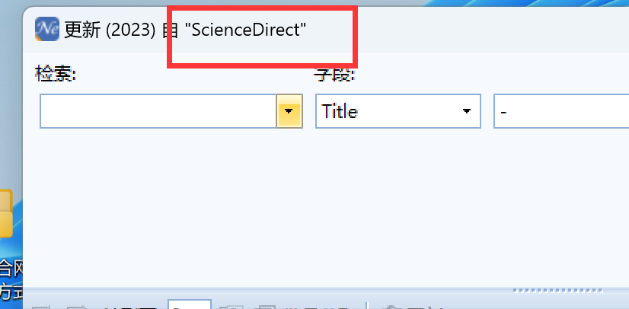This screenshot has width=629, height=309.
Task: Select the yellow folder icon on the desktop
Action: click(5, 213)
